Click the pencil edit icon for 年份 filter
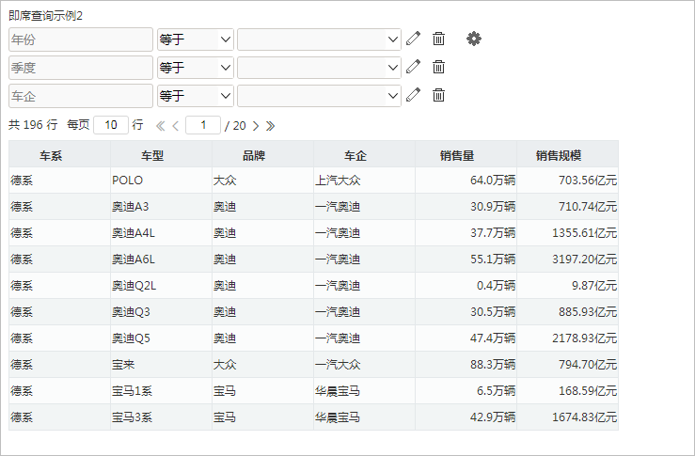 point(413,39)
